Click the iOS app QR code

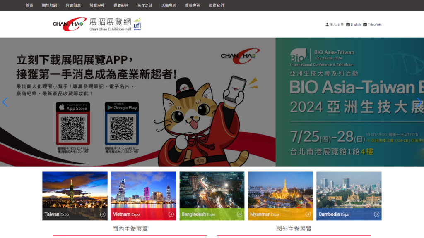coord(73,128)
